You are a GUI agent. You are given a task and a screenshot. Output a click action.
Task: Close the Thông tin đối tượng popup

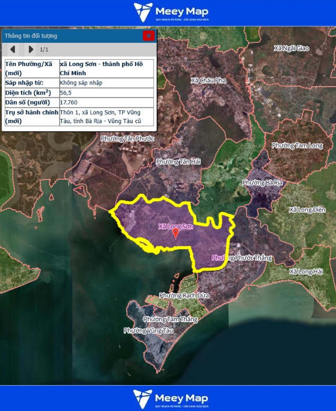pos(149,36)
